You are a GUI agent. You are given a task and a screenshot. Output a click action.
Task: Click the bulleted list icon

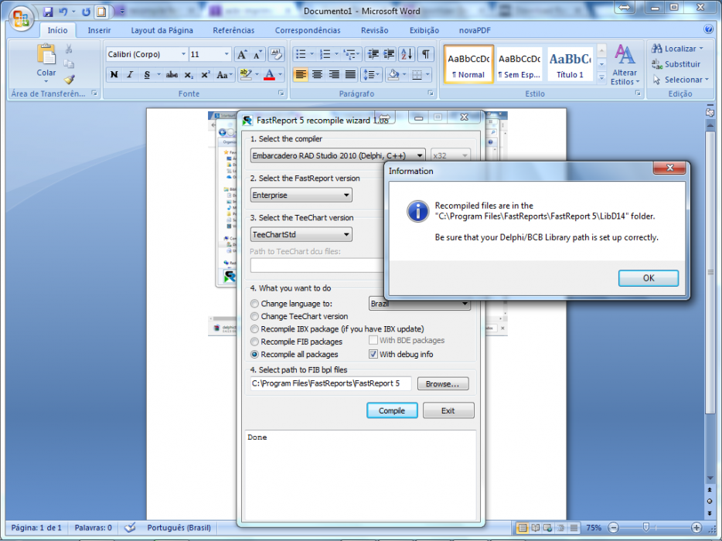[301, 54]
